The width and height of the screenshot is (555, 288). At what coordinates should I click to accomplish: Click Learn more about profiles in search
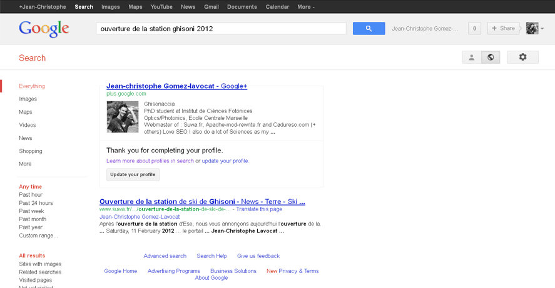(150, 161)
